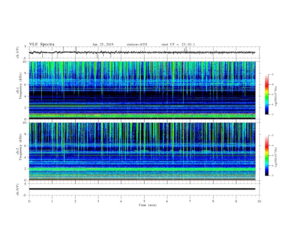292x226 pixels.
Task: Select the "Jan. 25, 2018" date text
Action: (x=103, y=44)
